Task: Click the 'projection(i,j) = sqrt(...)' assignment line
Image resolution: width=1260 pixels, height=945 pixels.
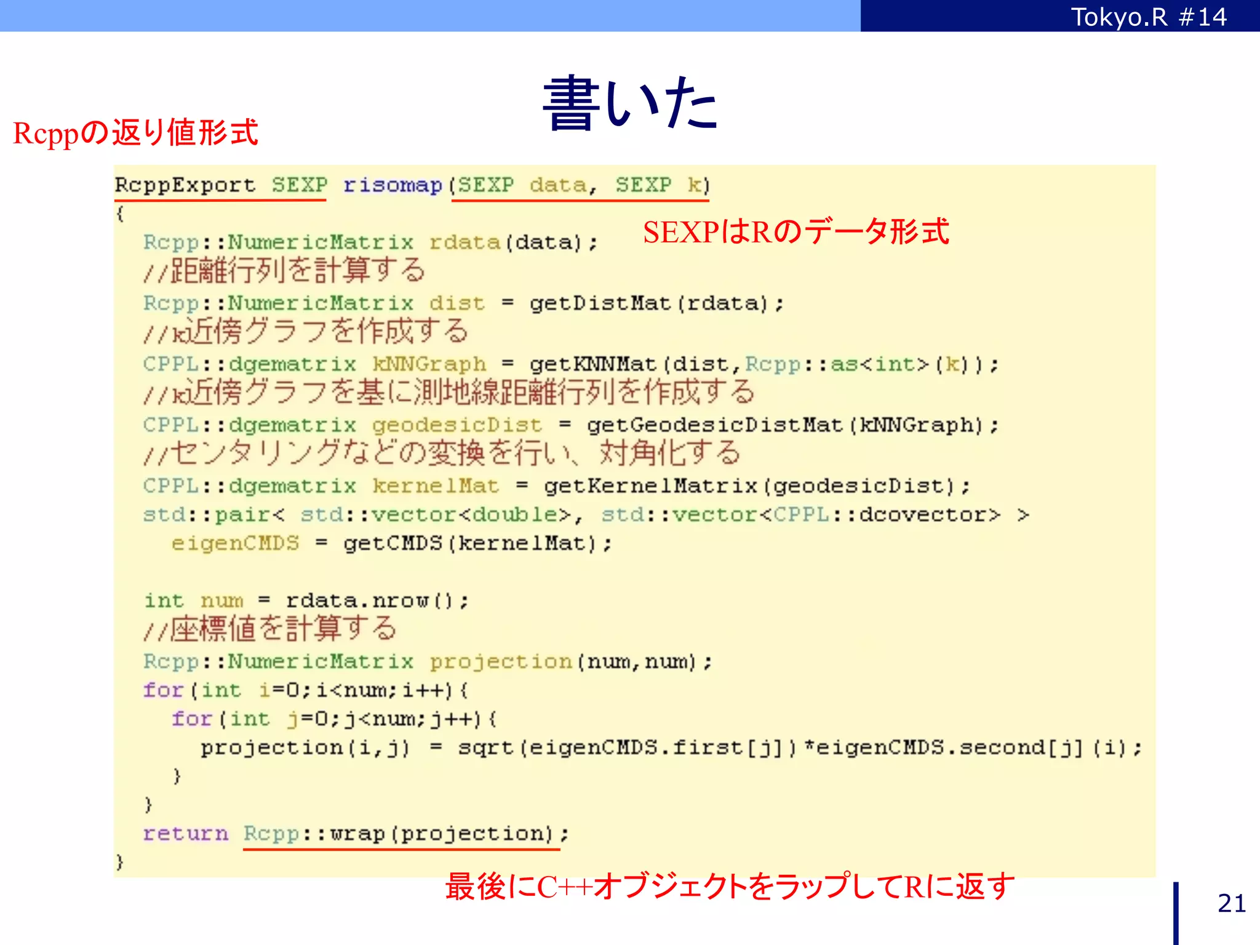Action: coord(671,748)
